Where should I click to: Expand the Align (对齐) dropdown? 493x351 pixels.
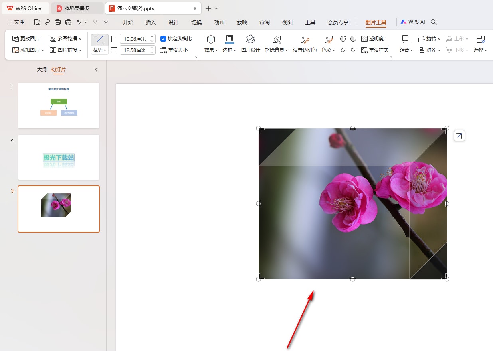click(439, 50)
